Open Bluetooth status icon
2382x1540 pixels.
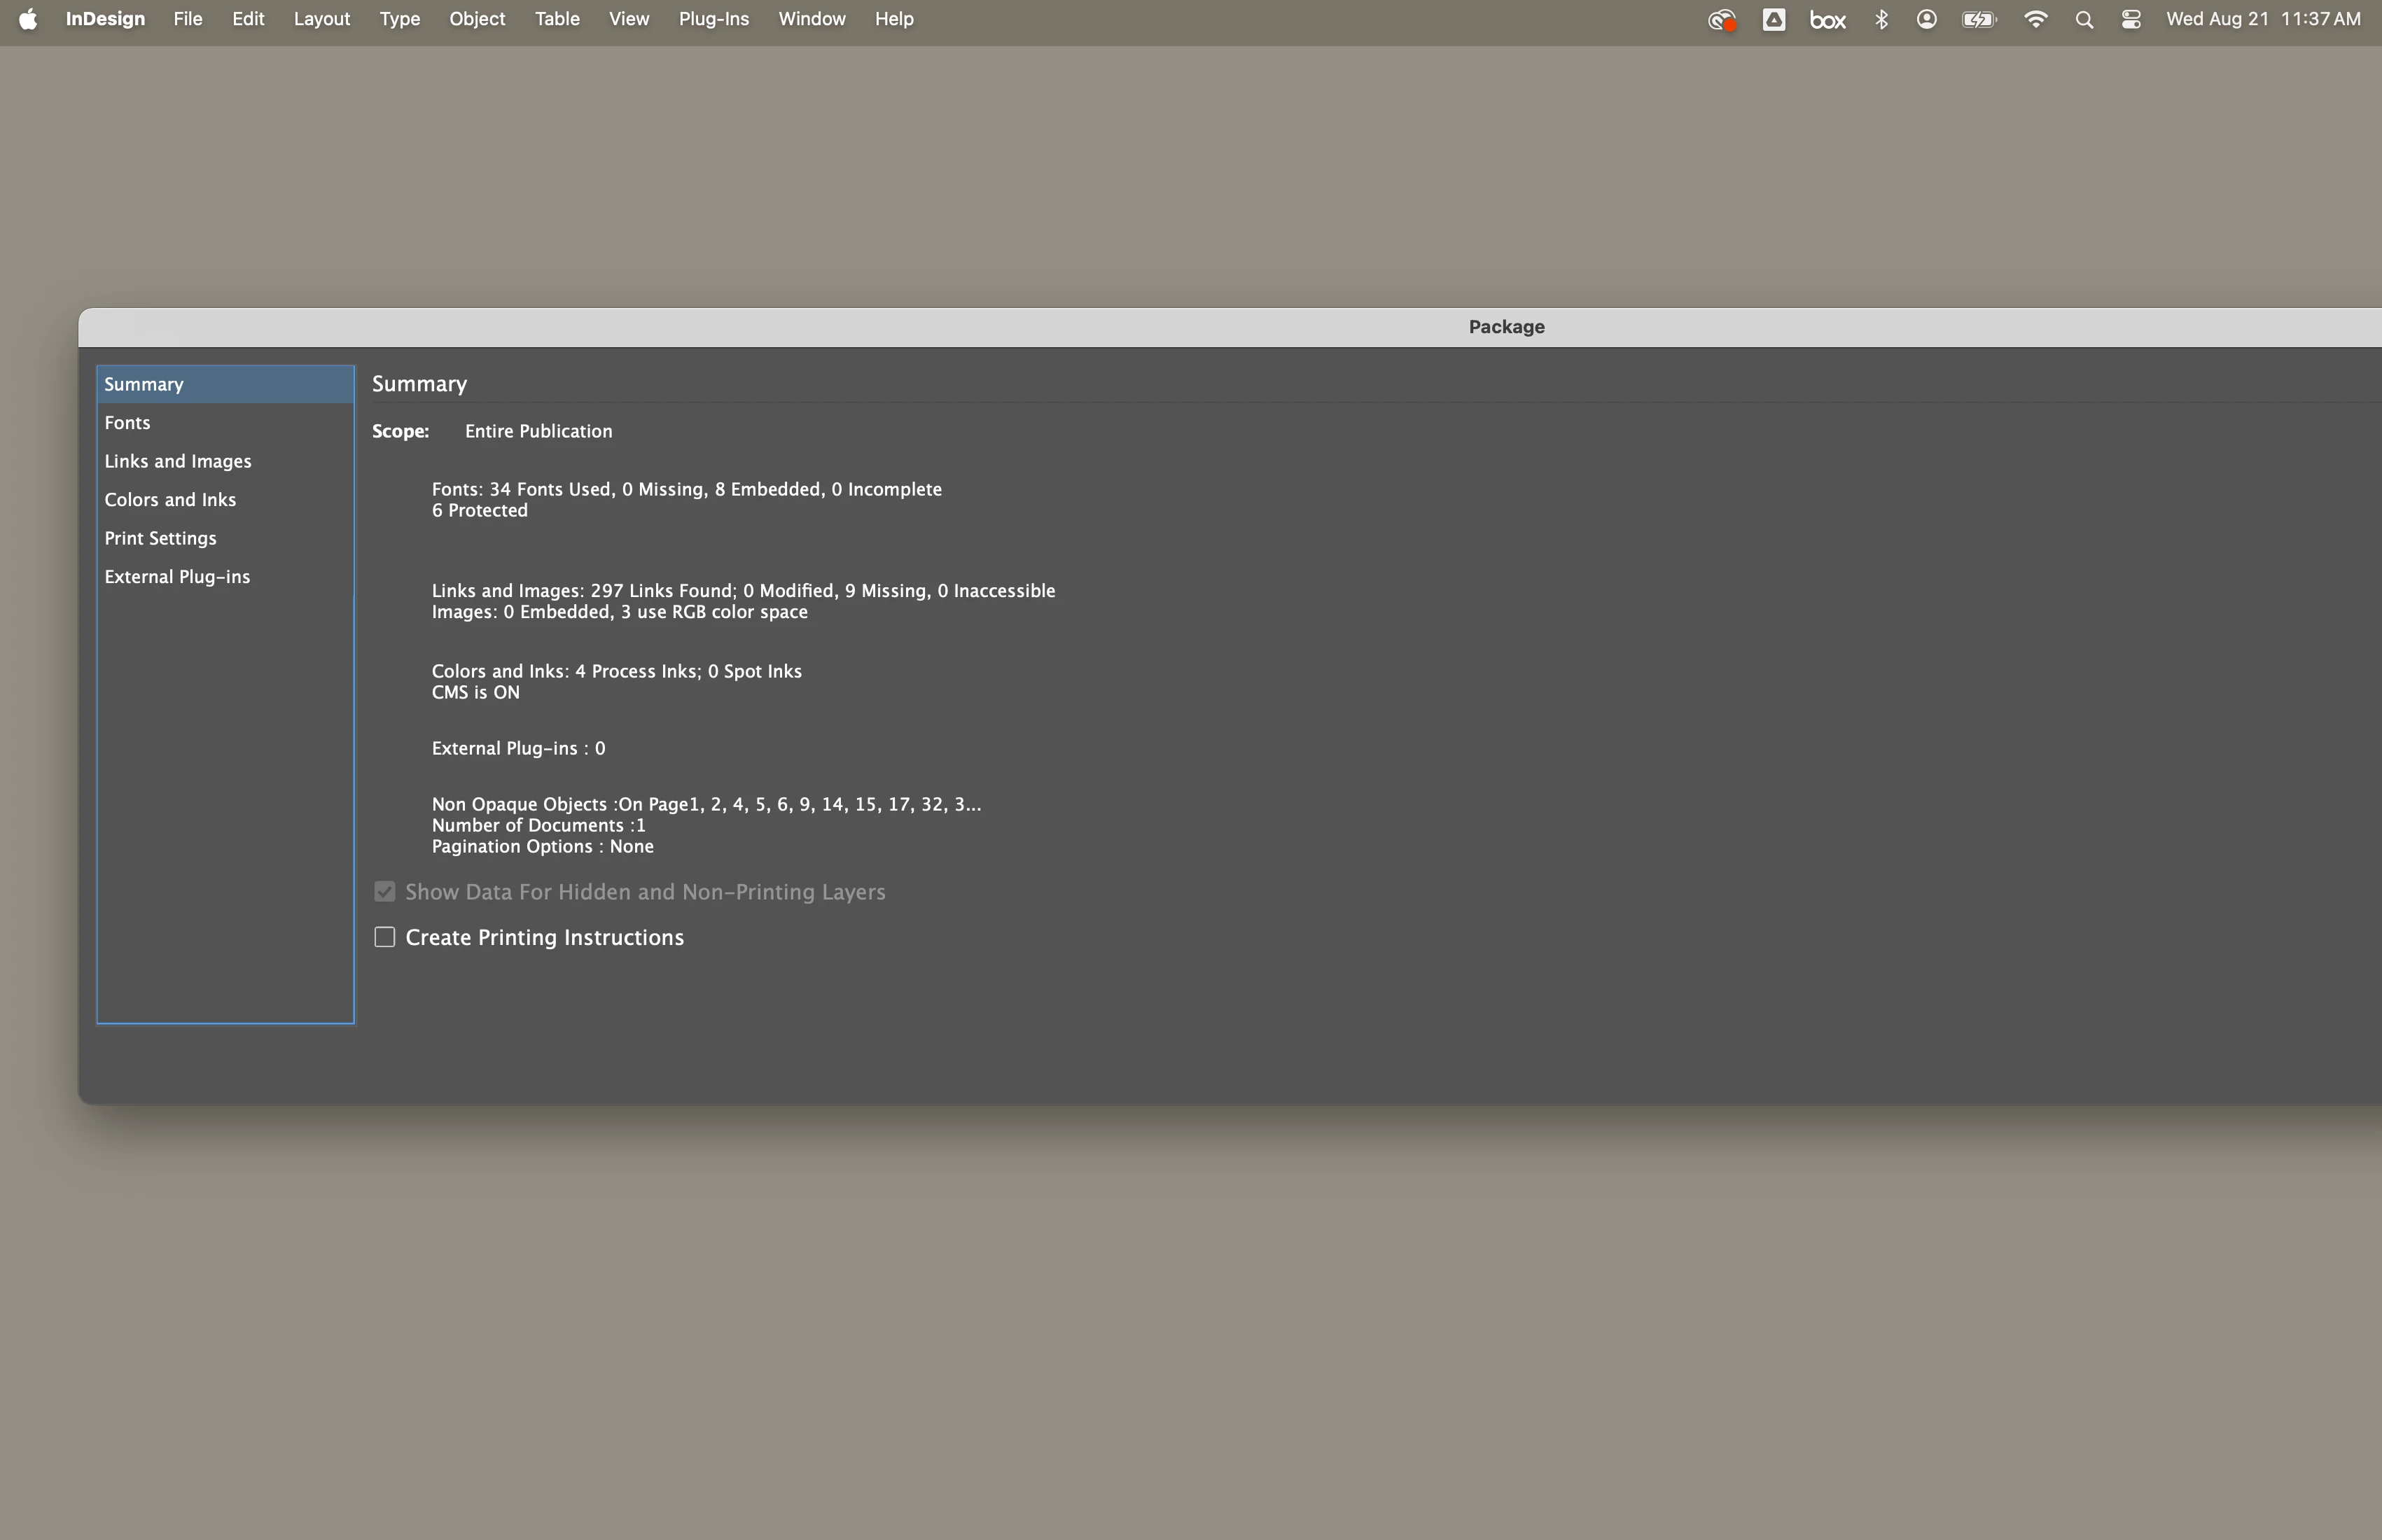pos(1881,19)
